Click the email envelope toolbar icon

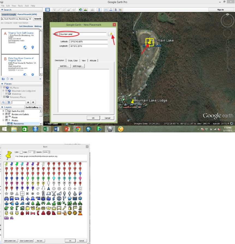point(106,10)
